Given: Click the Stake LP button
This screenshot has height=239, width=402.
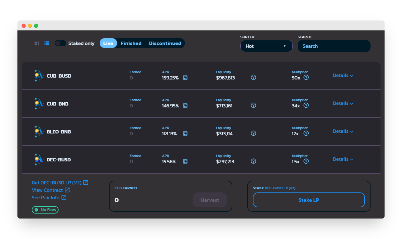Looking at the screenshot, I should [309, 200].
